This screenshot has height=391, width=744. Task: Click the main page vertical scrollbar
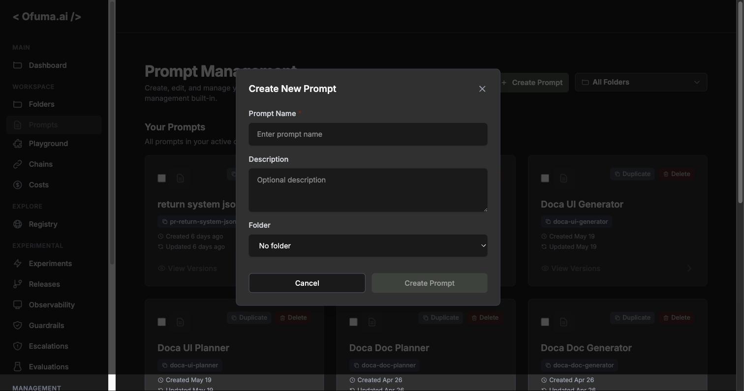click(741, 102)
